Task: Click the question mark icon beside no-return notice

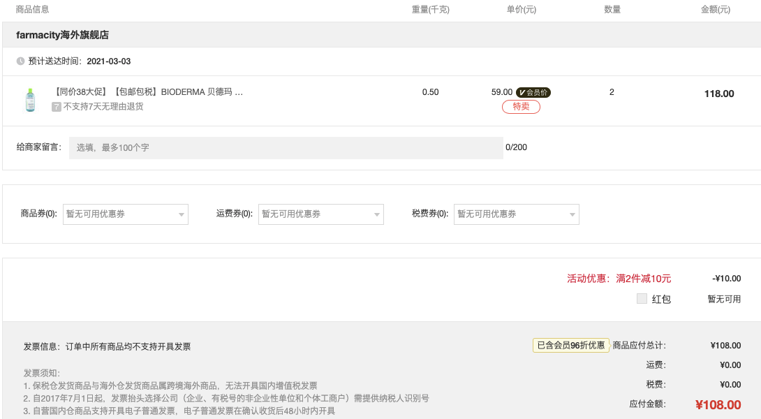Action: pyautogui.click(x=57, y=107)
